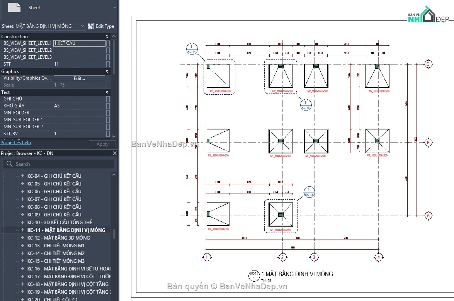The image size is (454, 301).
Task: Click grid bubble A on the drawing
Action: [x=428, y=216]
